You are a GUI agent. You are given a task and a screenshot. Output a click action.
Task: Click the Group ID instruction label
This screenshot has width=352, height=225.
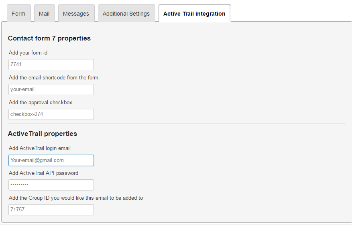coord(76,198)
